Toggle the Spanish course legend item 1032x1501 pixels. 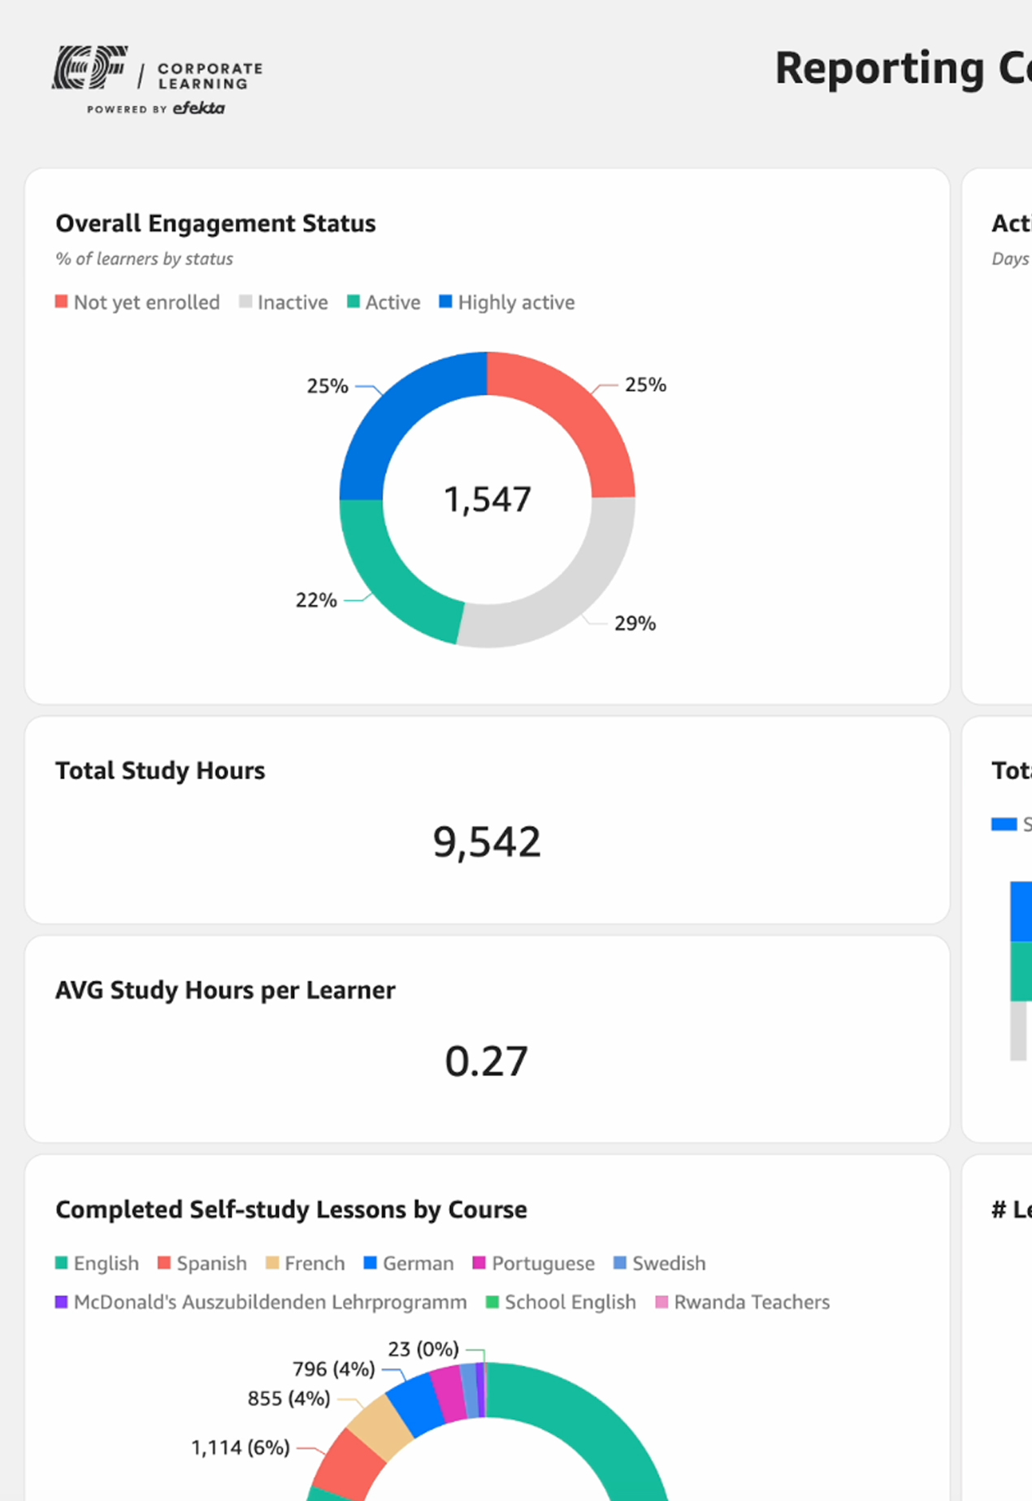coord(202,1263)
